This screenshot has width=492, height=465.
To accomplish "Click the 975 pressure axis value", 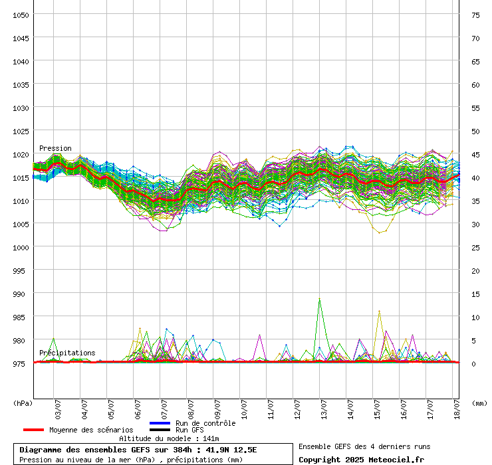I will (19, 364).
